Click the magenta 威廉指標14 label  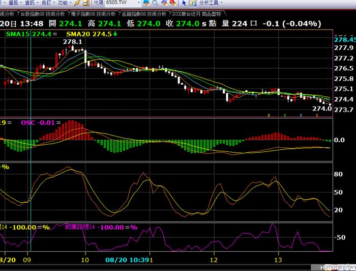coord(101,227)
